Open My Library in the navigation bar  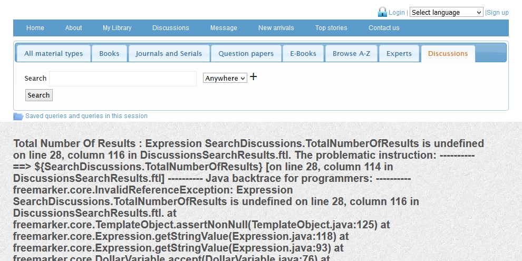pyautogui.click(x=117, y=28)
